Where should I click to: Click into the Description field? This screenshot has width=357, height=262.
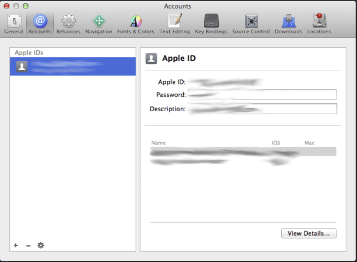point(261,109)
